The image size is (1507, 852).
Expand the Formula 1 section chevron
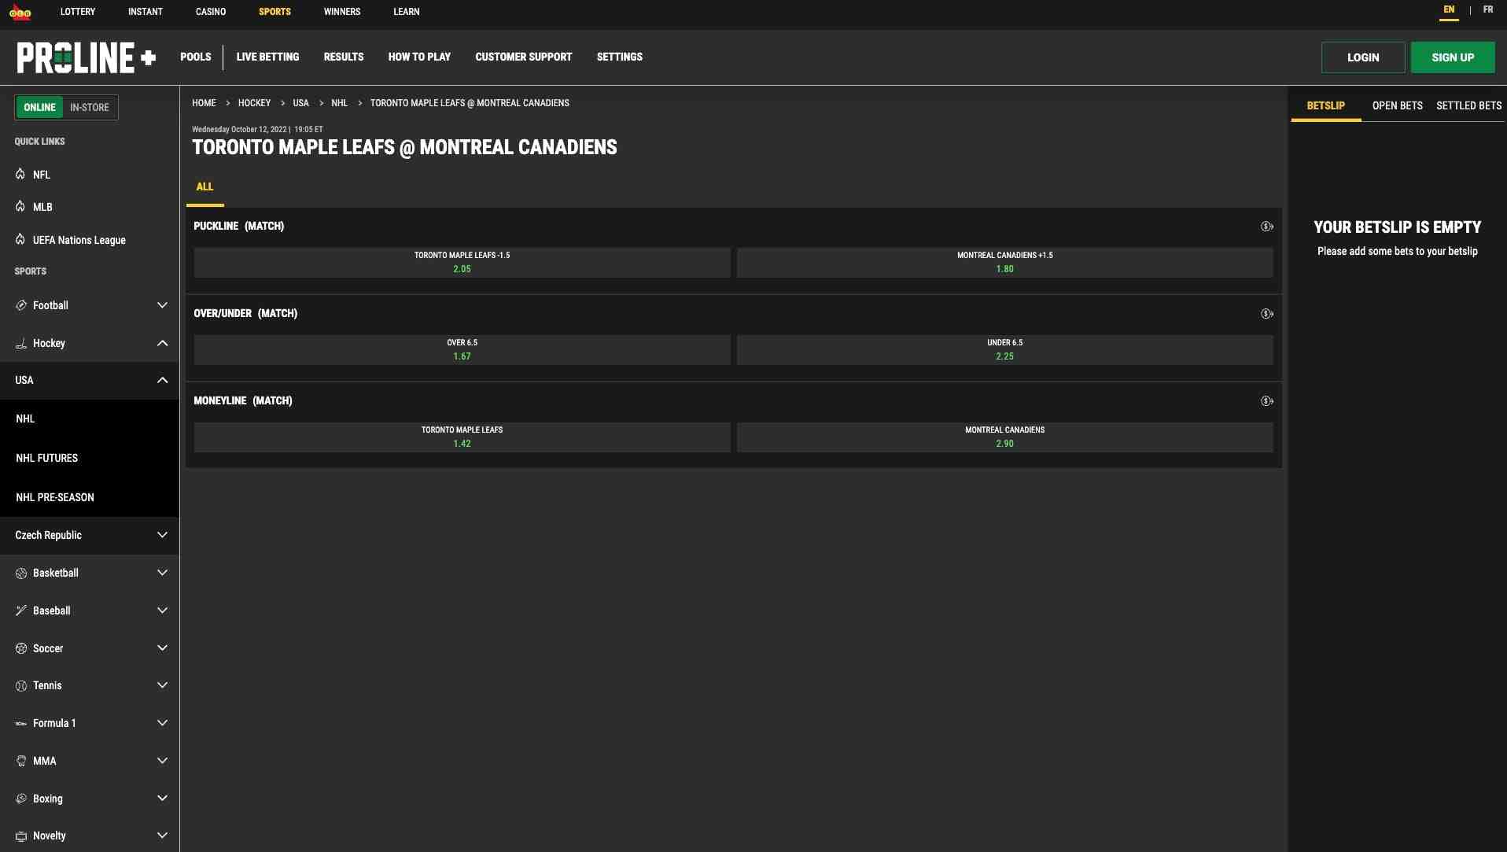click(x=162, y=723)
